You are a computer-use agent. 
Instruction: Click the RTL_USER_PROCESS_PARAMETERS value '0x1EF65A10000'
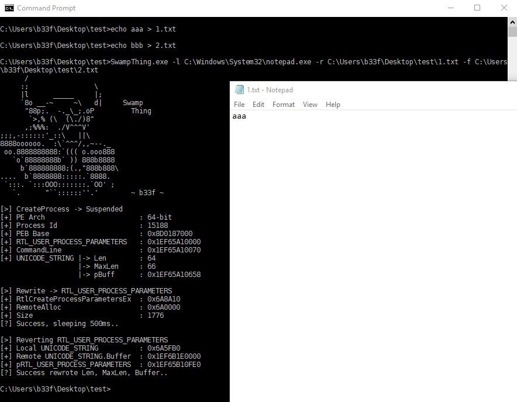coord(174,242)
